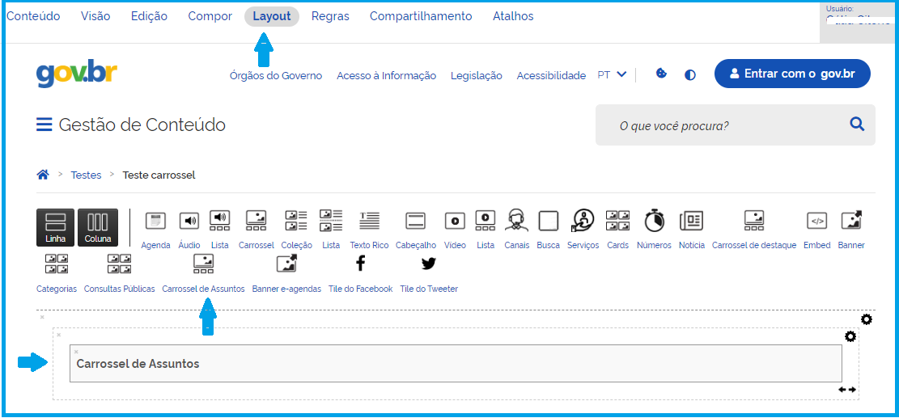Open Acesso à Informação link
Screen dimensions: 899x418
tap(387, 75)
